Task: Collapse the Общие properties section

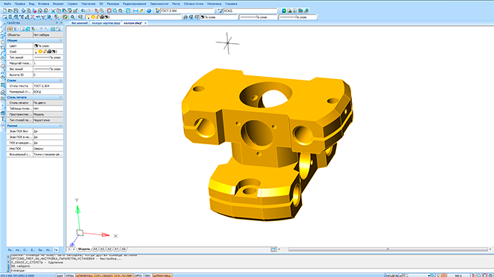Action: pyautogui.click(x=61, y=41)
